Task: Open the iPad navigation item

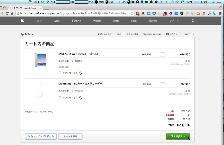Action: [x=116, y=21]
